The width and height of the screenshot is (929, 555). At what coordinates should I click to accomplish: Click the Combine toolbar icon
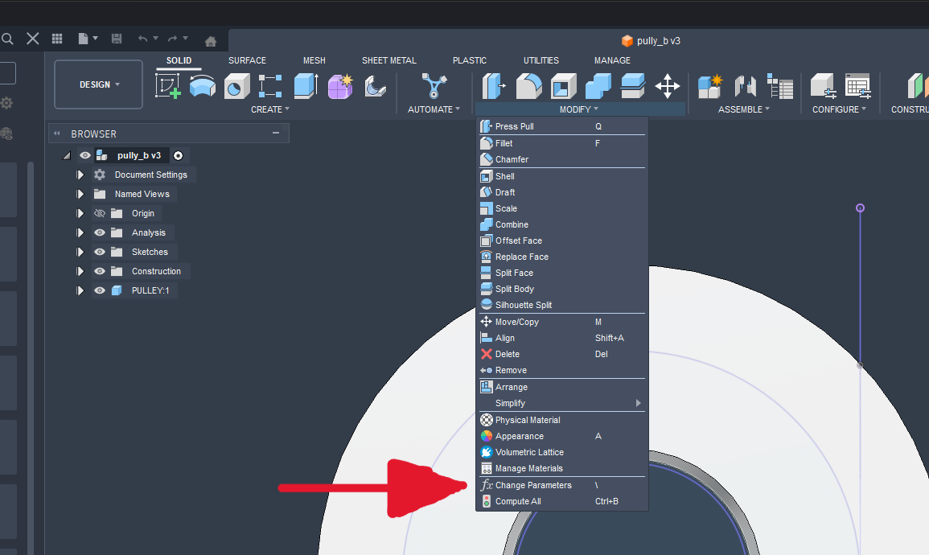coord(598,86)
